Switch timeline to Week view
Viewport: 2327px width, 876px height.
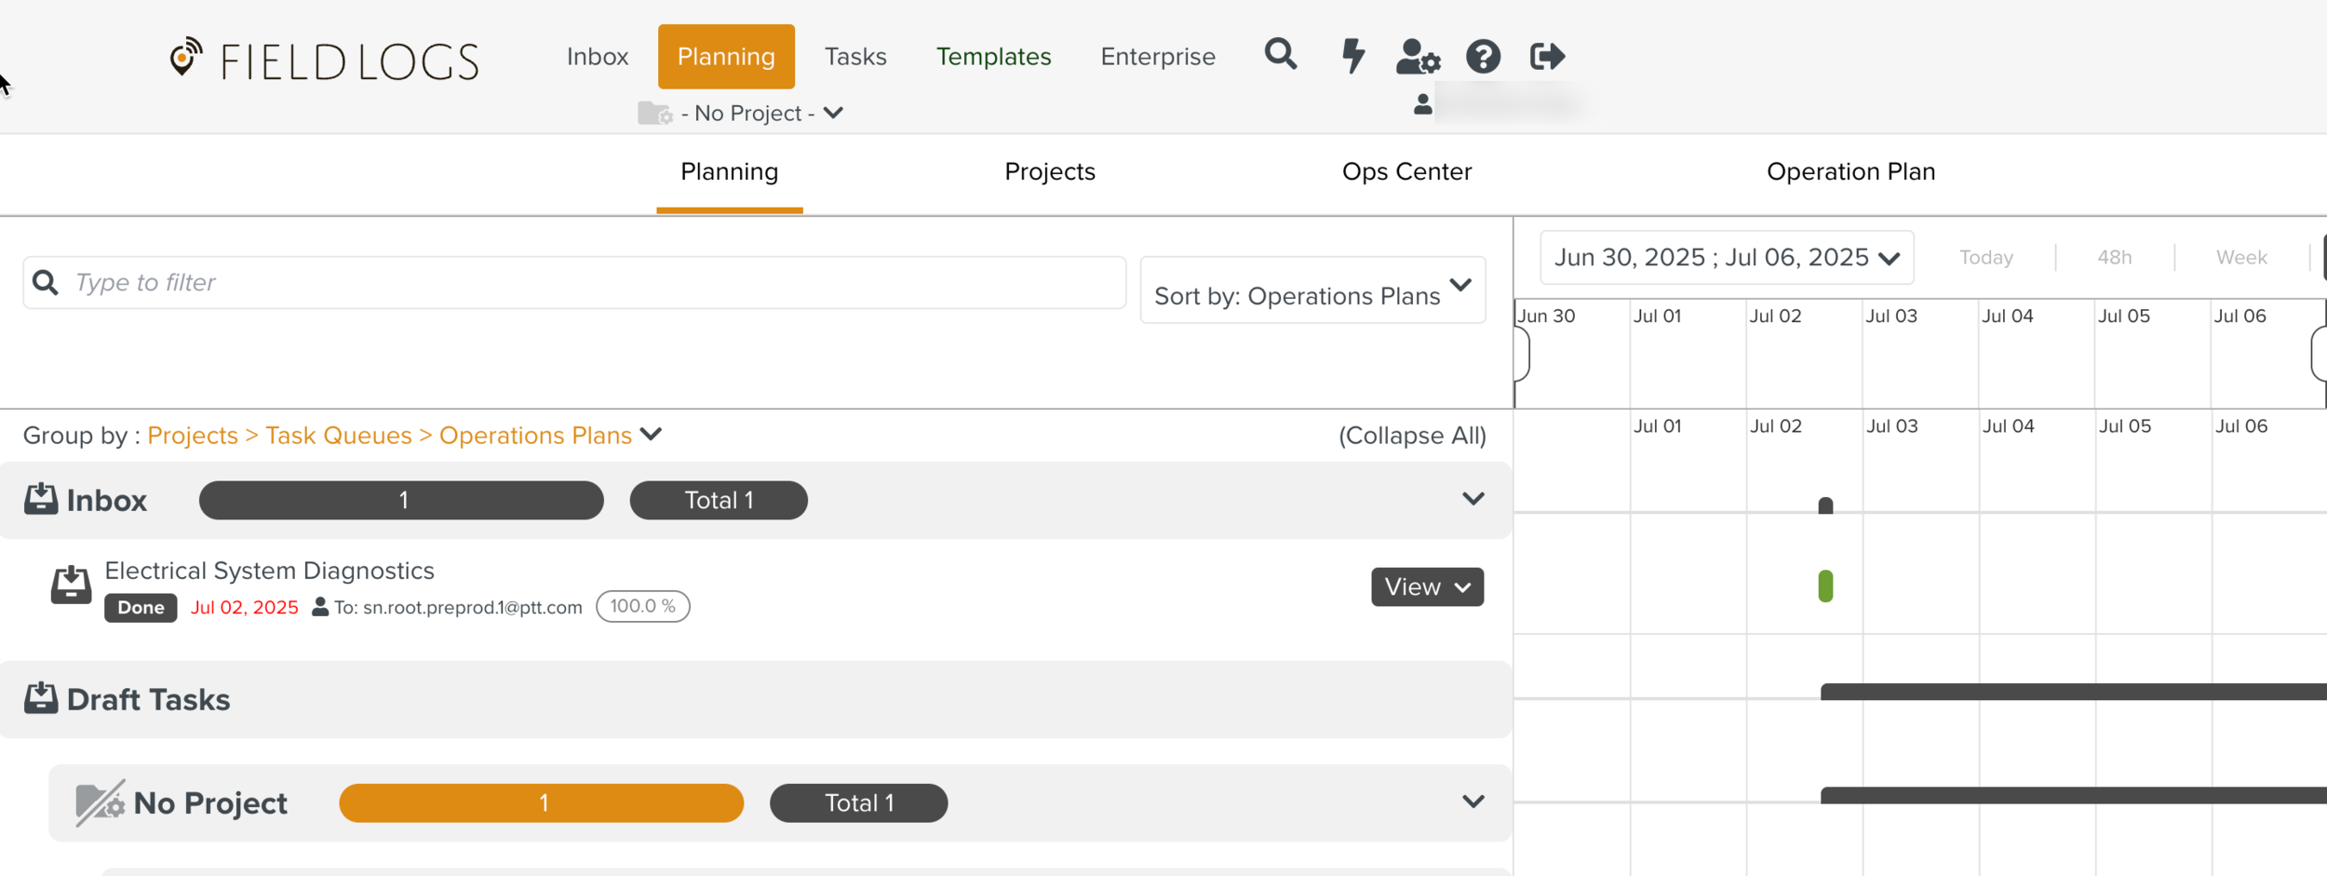click(x=2240, y=258)
